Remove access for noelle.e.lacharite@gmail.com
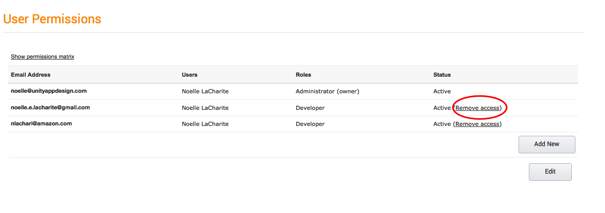This screenshot has width=605, height=213. click(478, 108)
